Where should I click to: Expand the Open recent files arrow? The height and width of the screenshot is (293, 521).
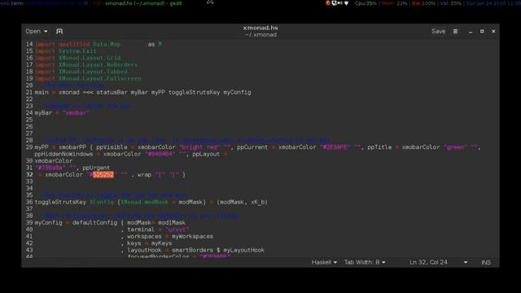(x=46, y=31)
